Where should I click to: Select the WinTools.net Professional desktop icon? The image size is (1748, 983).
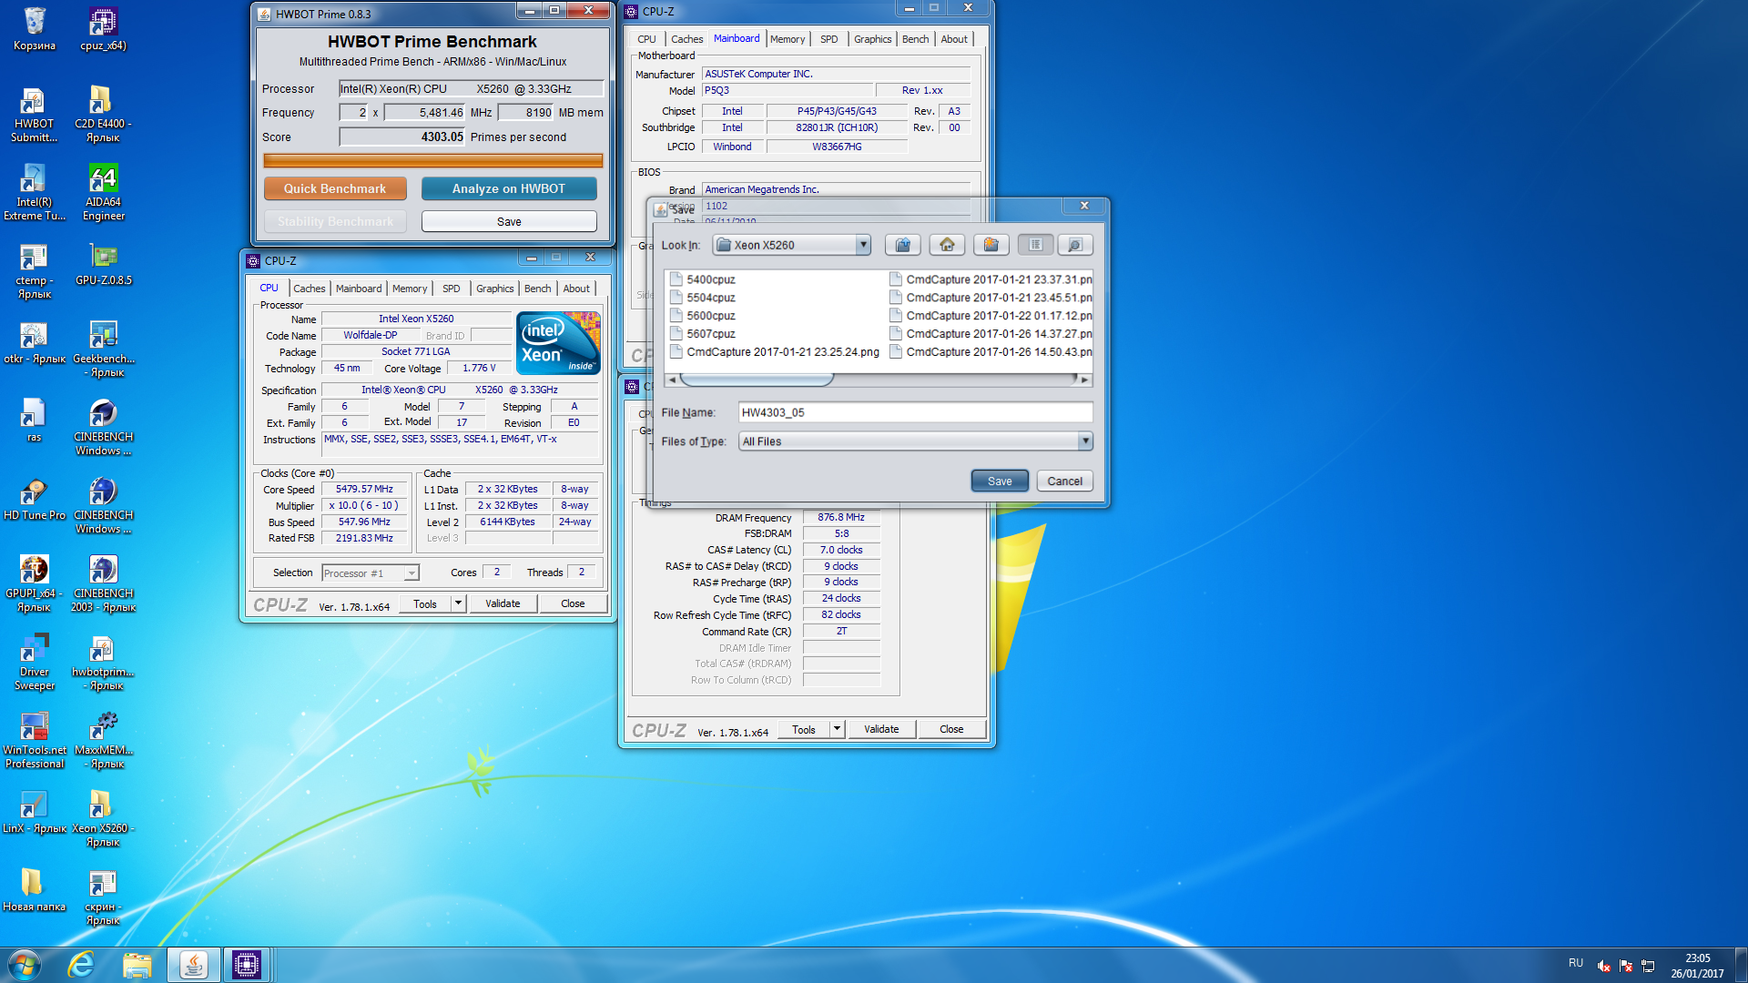34,741
